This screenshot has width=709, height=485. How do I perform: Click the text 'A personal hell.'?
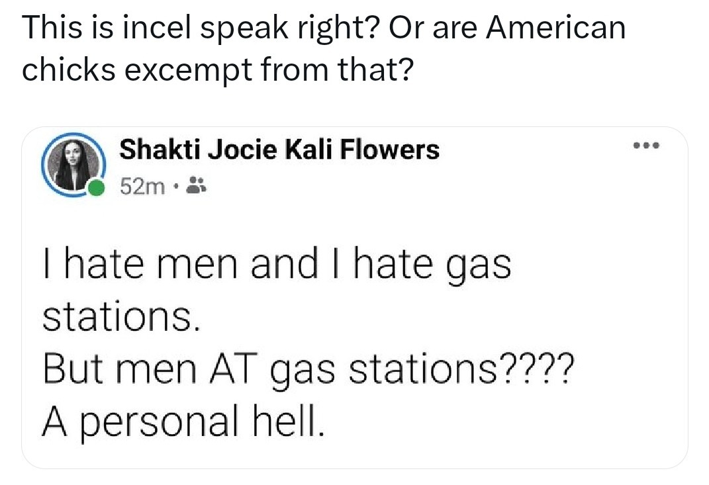pos(183,421)
